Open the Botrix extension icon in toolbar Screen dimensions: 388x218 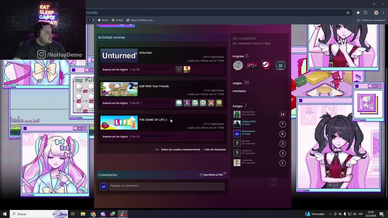click(x=358, y=13)
